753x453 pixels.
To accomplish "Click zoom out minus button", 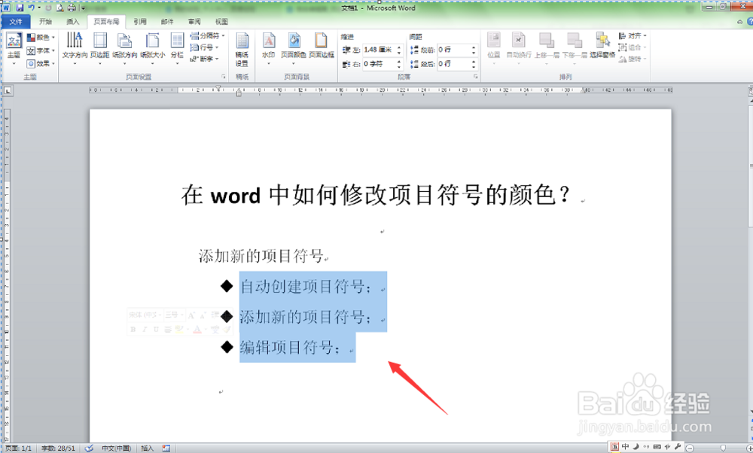I will 690,448.
